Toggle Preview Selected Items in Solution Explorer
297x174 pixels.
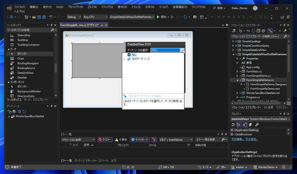270,31
